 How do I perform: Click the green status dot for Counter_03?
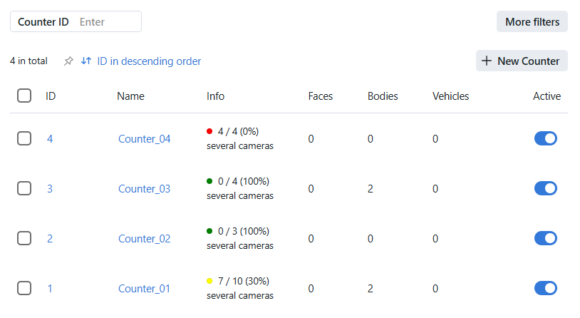(x=209, y=181)
